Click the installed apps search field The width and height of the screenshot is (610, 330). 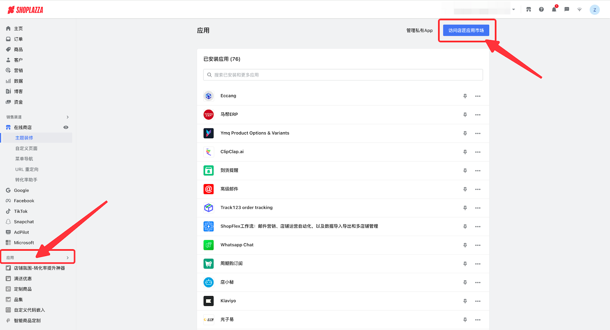pos(343,75)
